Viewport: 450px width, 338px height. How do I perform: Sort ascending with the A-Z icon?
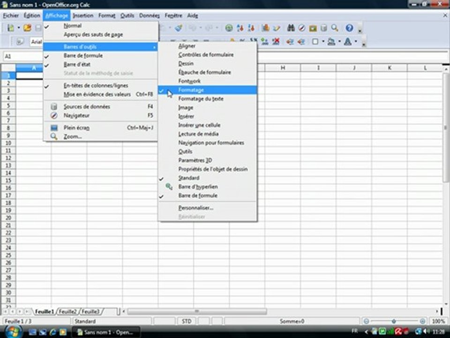[x=240, y=28]
